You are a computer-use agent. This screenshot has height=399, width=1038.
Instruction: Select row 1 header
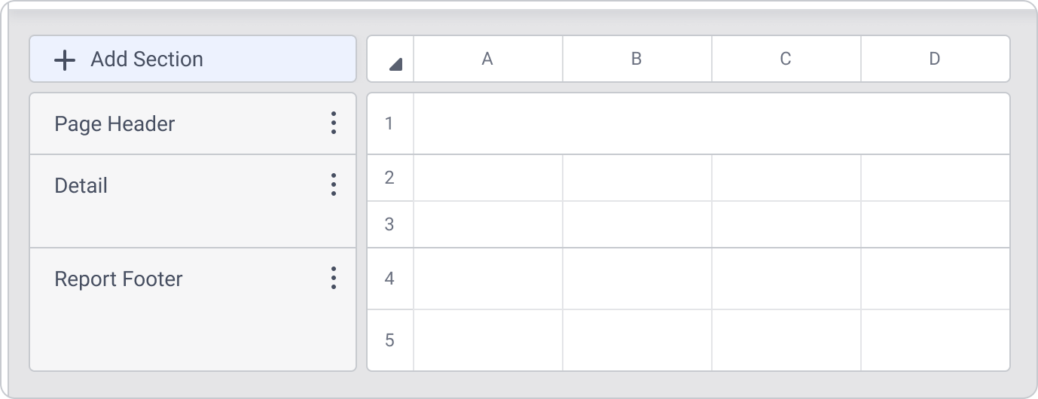click(389, 123)
